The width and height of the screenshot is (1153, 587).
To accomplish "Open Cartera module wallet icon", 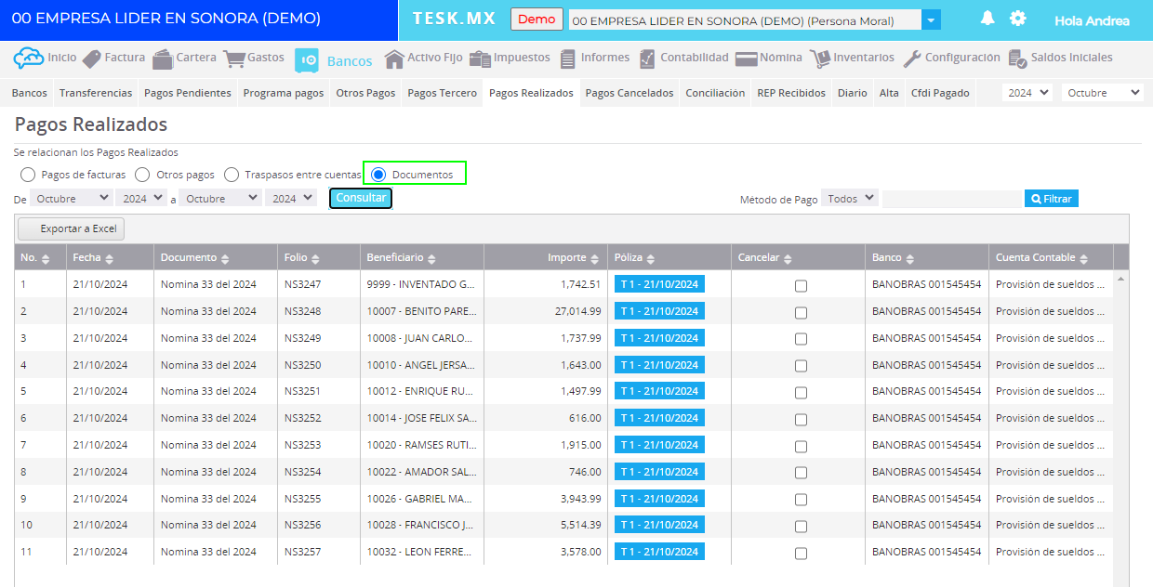I will (x=163, y=59).
